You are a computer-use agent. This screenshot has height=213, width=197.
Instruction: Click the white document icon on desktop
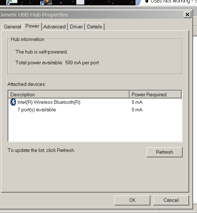pyautogui.click(x=80, y=2)
